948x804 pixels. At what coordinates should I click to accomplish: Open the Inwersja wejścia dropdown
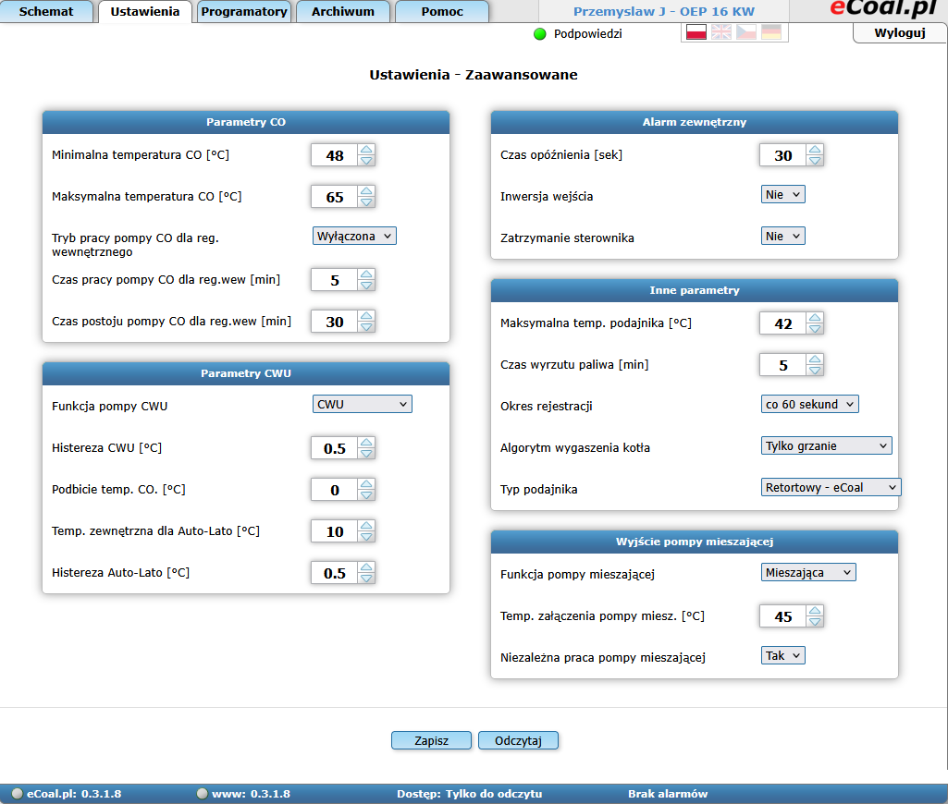pos(782,194)
